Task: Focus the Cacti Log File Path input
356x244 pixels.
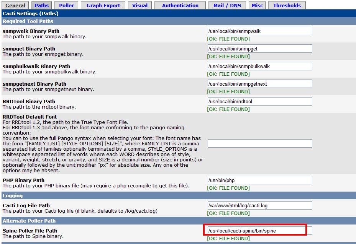Action: [x=260, y=205]
